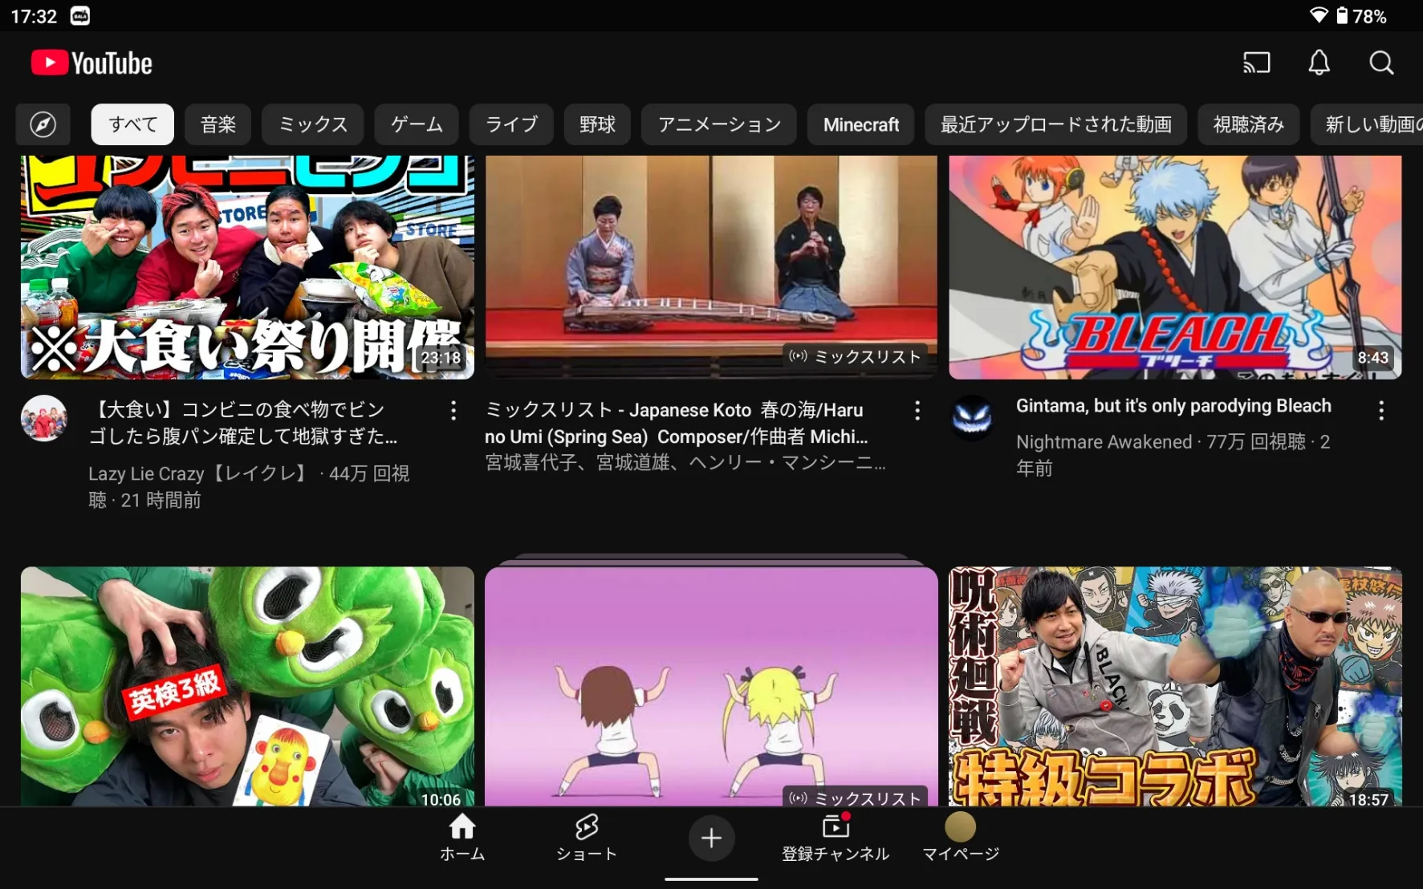The height and width of the screenshot is (889, 1423).
Task: Open the 【大食い】コンビニ video title
Action: [244, 423]
